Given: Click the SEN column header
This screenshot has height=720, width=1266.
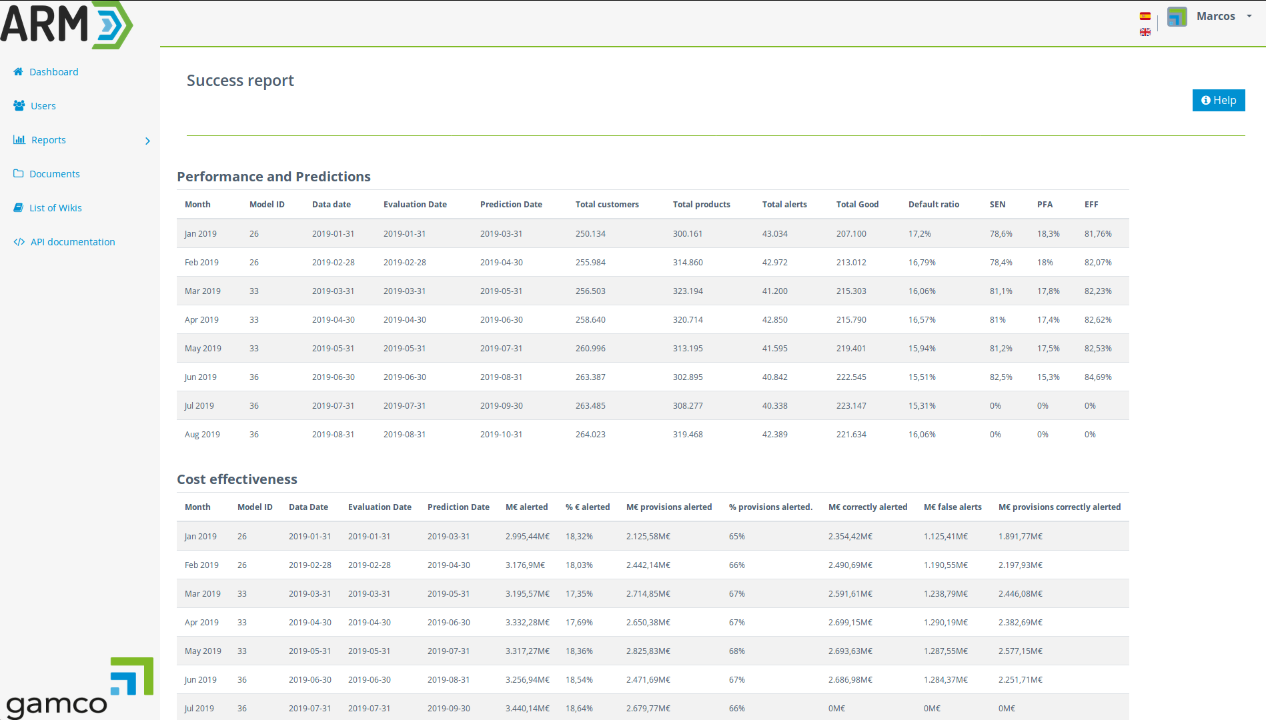Looking at the screenshot, I should 997,205.
